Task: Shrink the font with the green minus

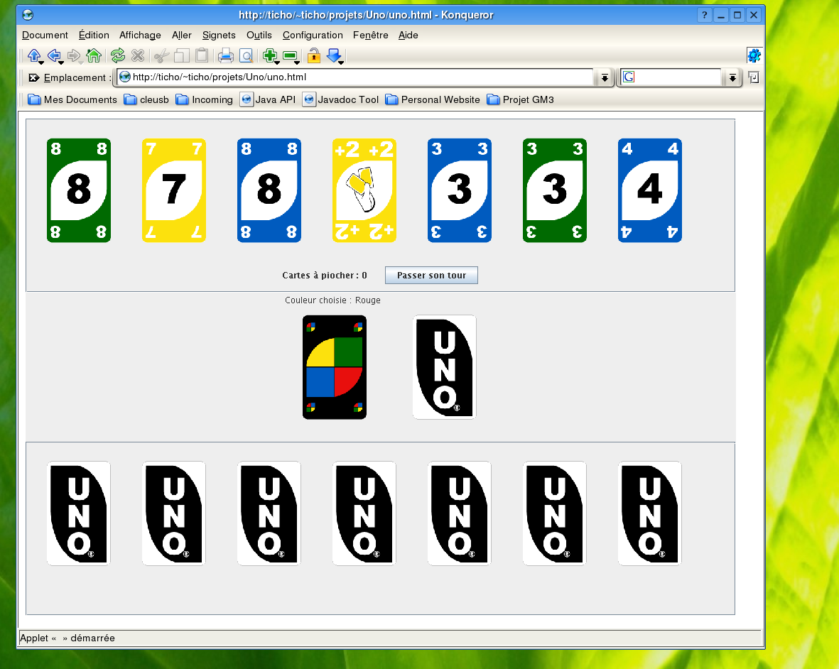Action: tap(290, 55)
